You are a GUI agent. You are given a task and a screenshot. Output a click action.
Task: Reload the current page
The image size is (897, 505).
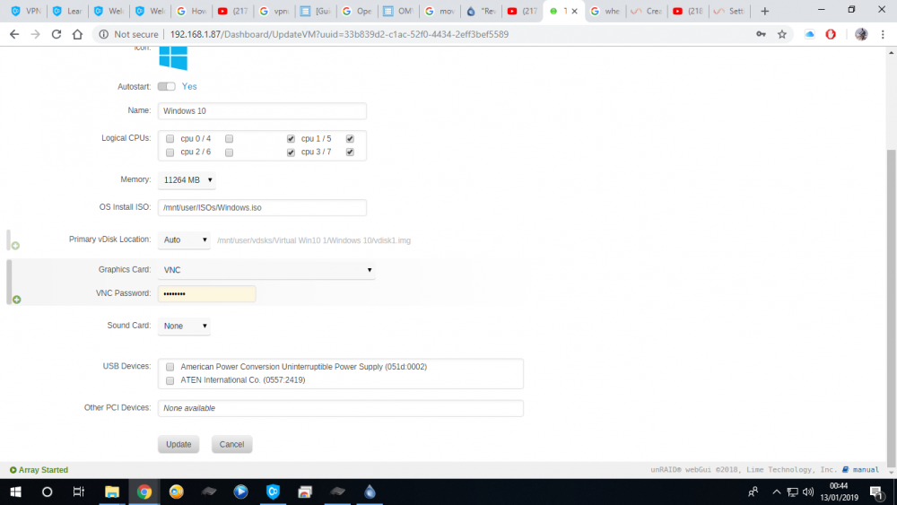click(56, 34)
